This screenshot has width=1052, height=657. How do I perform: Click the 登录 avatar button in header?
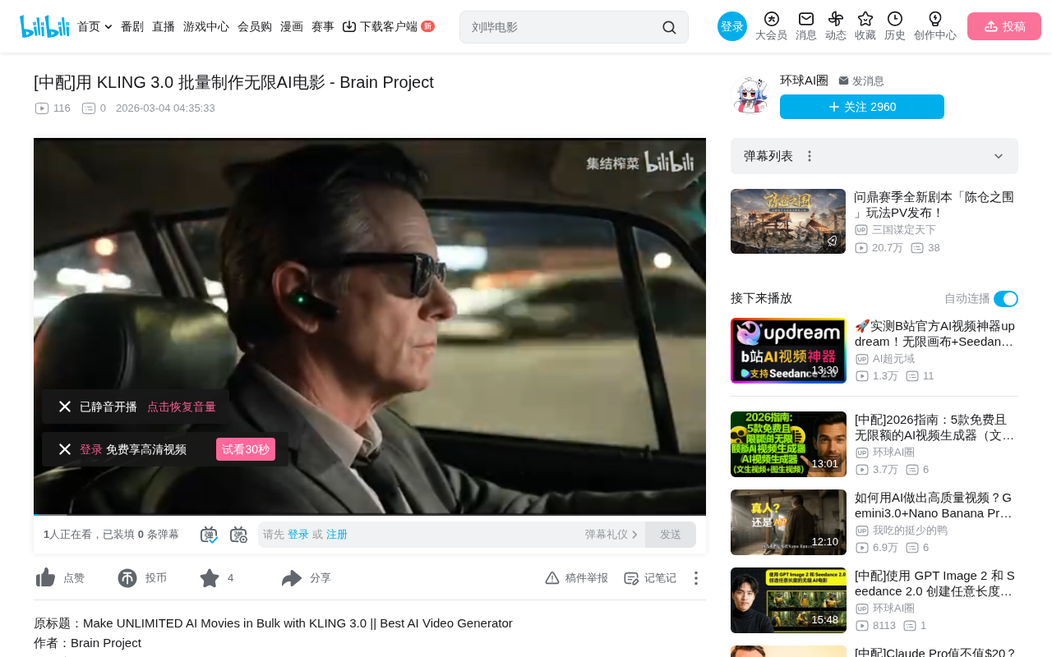(x=732, y=26)
